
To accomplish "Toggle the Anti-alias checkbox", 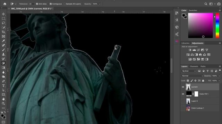I will [x=37, y=4].
